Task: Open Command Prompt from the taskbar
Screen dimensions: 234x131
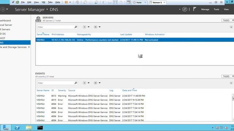Action: coord(40,128)
